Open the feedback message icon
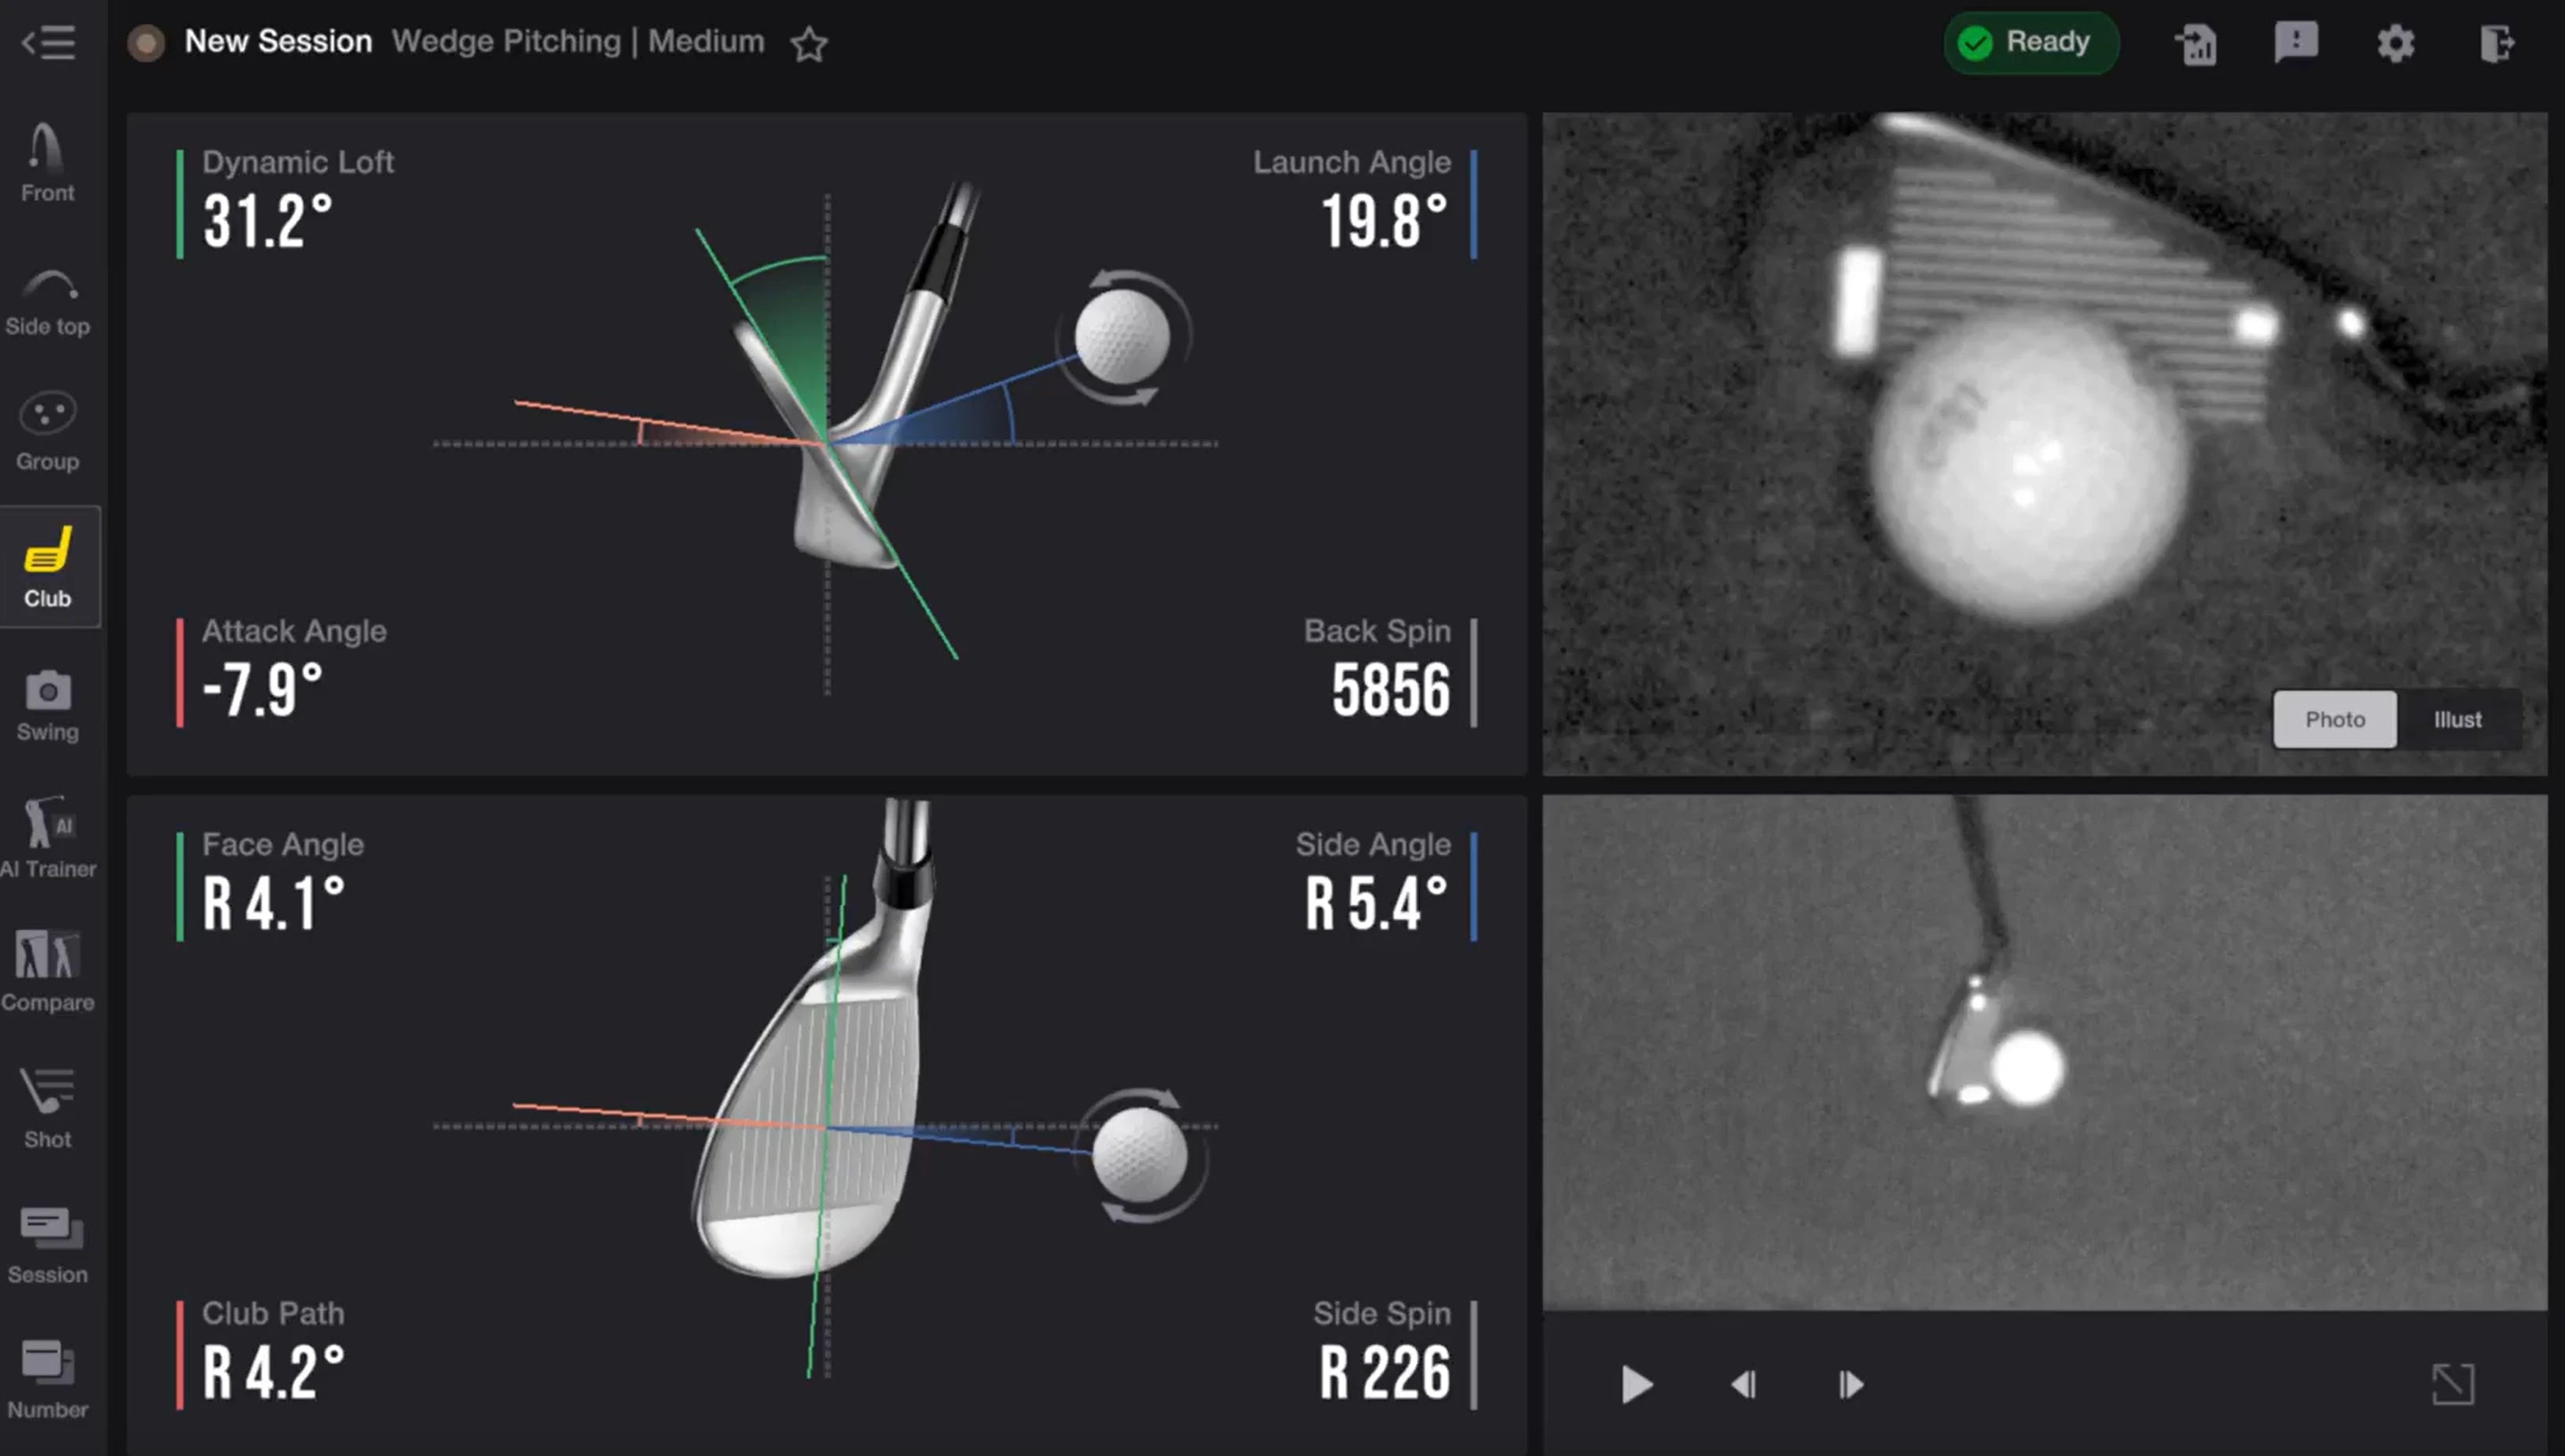Viewport: 2565px width, 1456px height. [x=2295, y=42]
